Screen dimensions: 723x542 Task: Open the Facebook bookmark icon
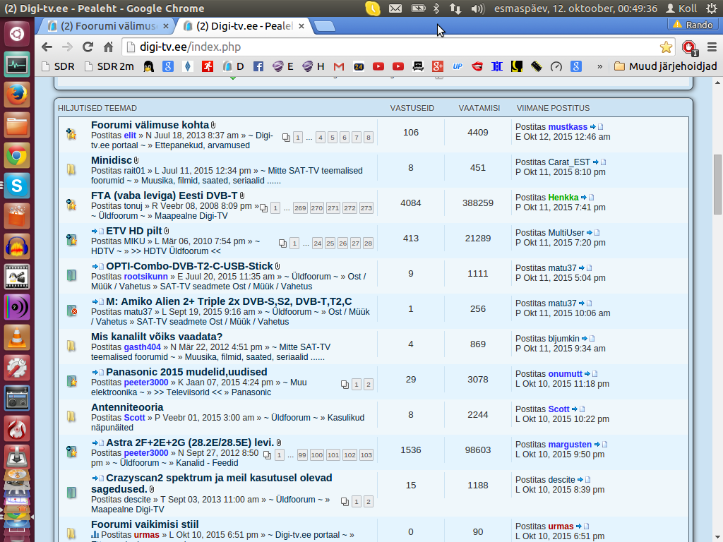pos(258,66)
